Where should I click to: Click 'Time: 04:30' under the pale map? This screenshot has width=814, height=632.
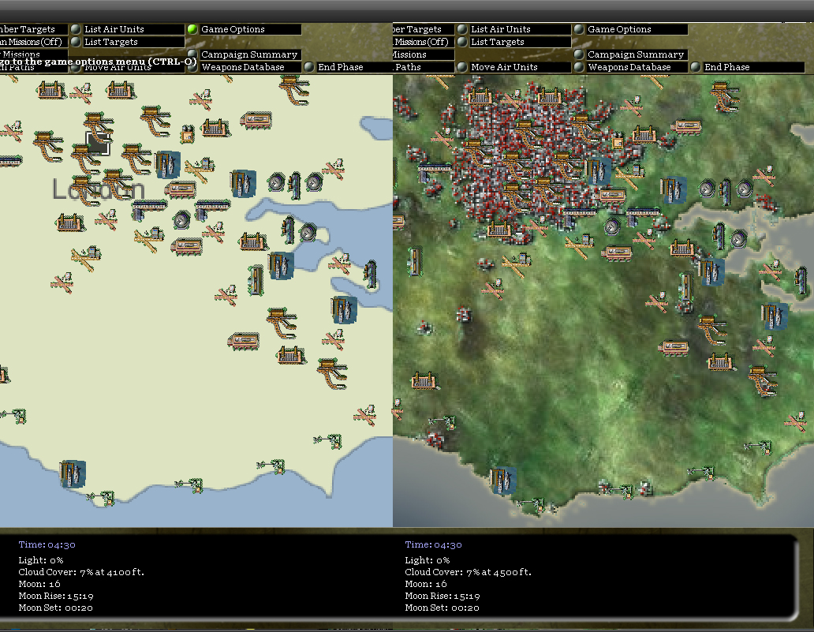pyautogui.click(x=47, y=544)
